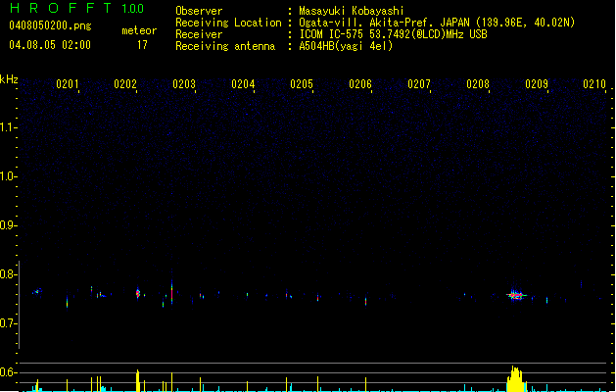Screen dimensions: 616x392
Task: Click the 'meteor' label
Action: [x=139, y=30]
